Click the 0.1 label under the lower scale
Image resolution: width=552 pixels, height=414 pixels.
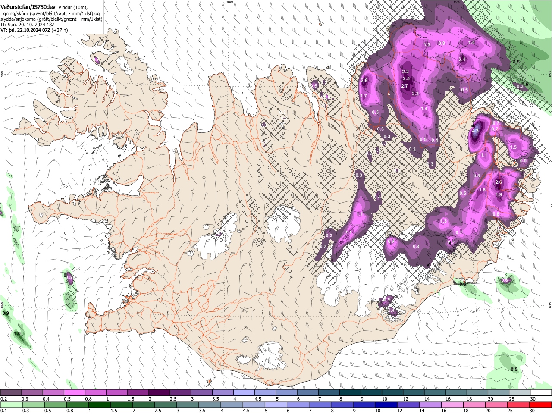(3, 411)
